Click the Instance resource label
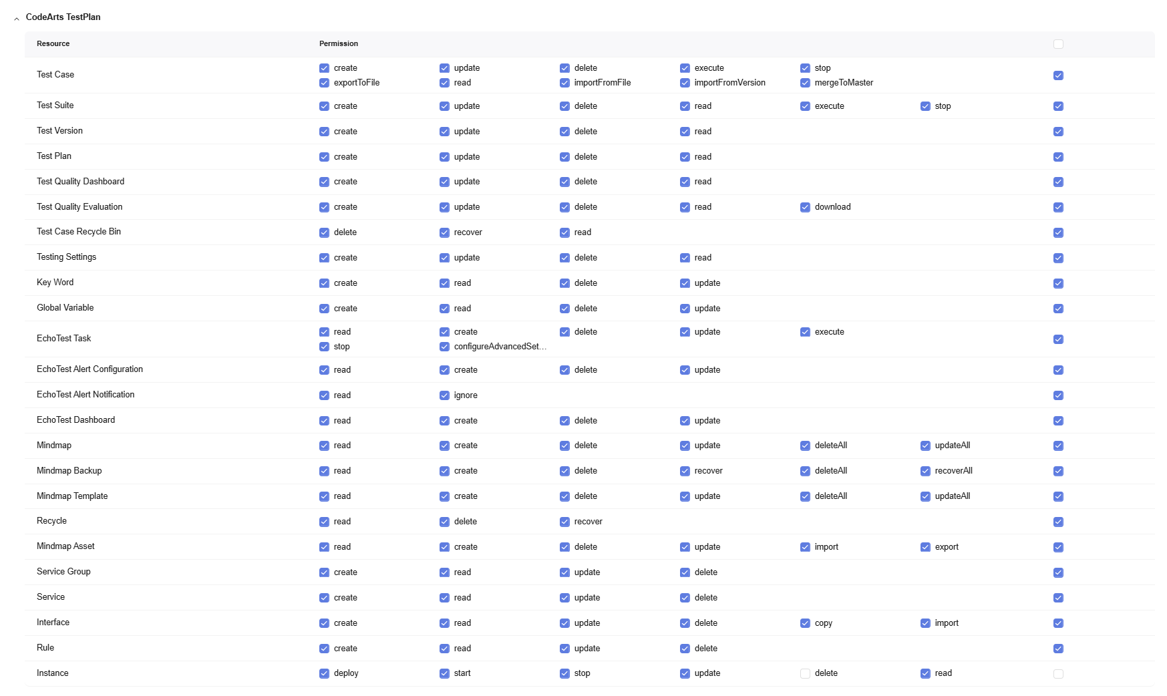The width and height of the screenshot is (1167, 696). pyautogui.click(x=52, y=673)
